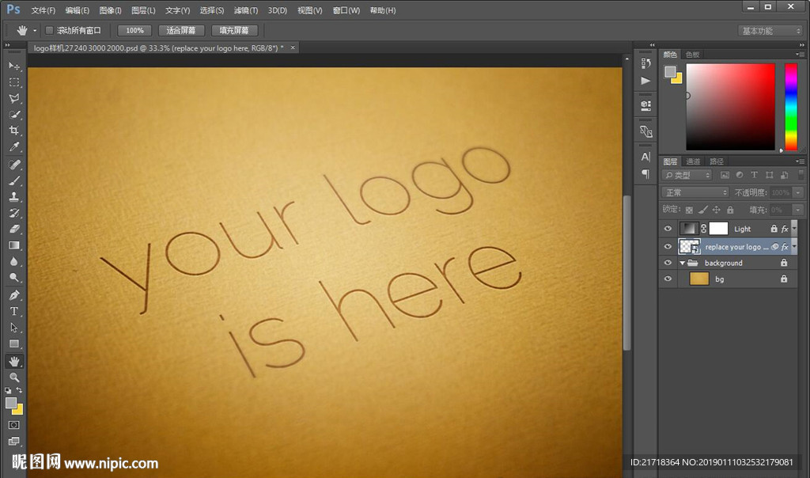The width and height of the screenshot is (810, 478).
Task: Pick a color in the color field
Action: (x=730, y=107)
